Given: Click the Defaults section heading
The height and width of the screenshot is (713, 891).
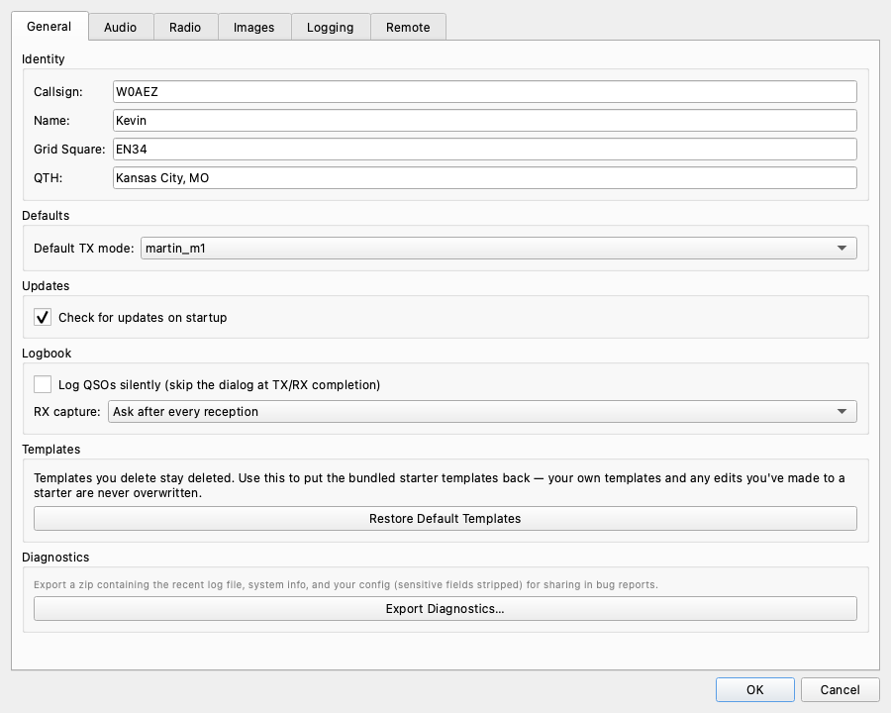Looking at the screenshot, I should coord(46,216).
